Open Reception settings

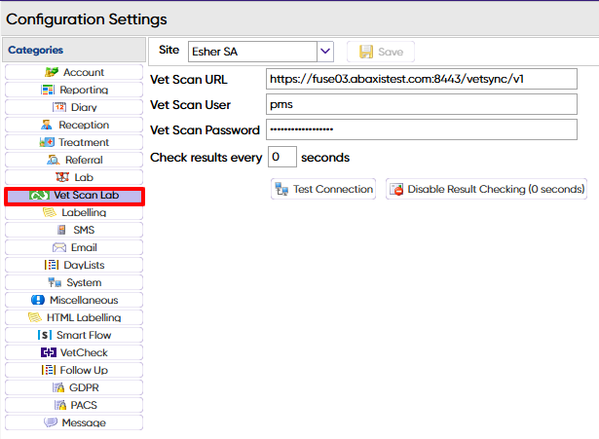[x=74, y=125]
